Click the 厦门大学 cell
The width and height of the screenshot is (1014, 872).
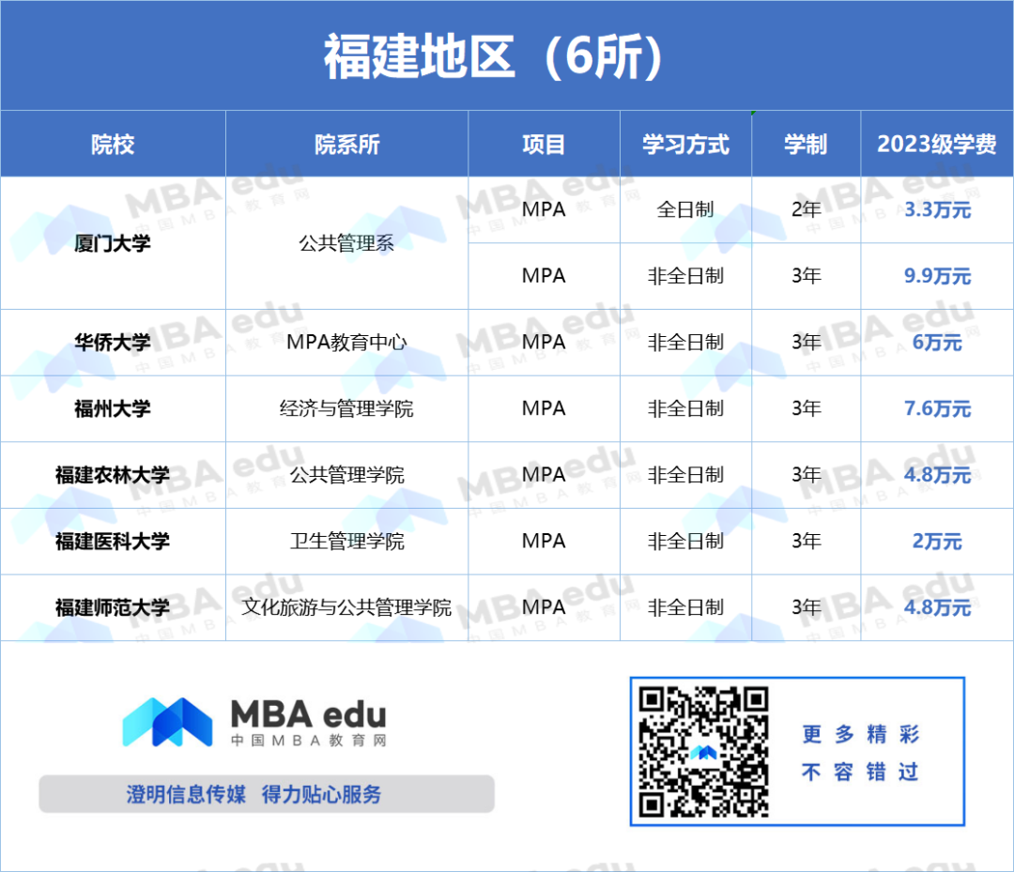point(113,243)
